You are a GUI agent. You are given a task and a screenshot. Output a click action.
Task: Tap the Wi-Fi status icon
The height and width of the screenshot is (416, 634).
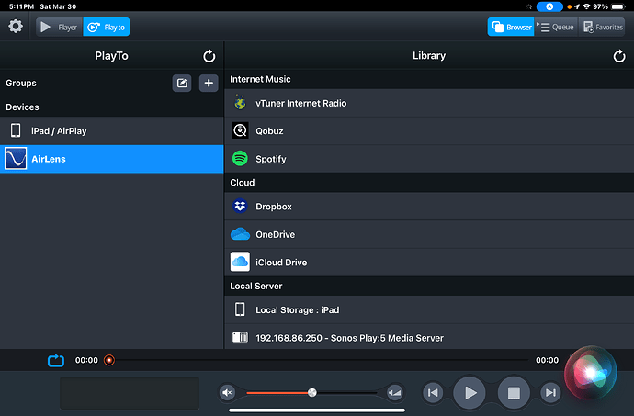tap(587, 6)
